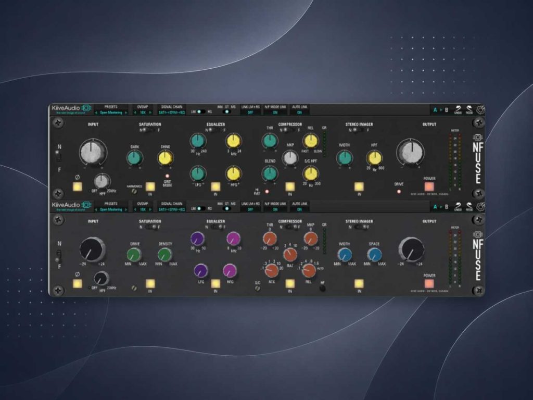
Task: Open 'Open Mastering' preset menu, bottom unit
Action: 111,209
